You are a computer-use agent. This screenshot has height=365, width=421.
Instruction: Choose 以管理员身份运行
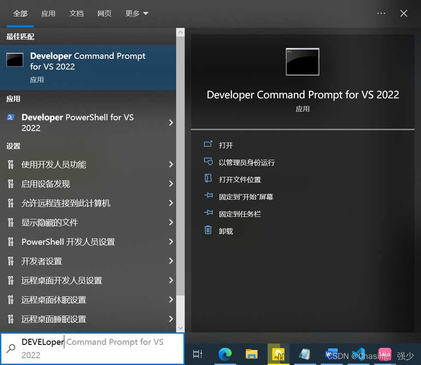coord(247,162)
